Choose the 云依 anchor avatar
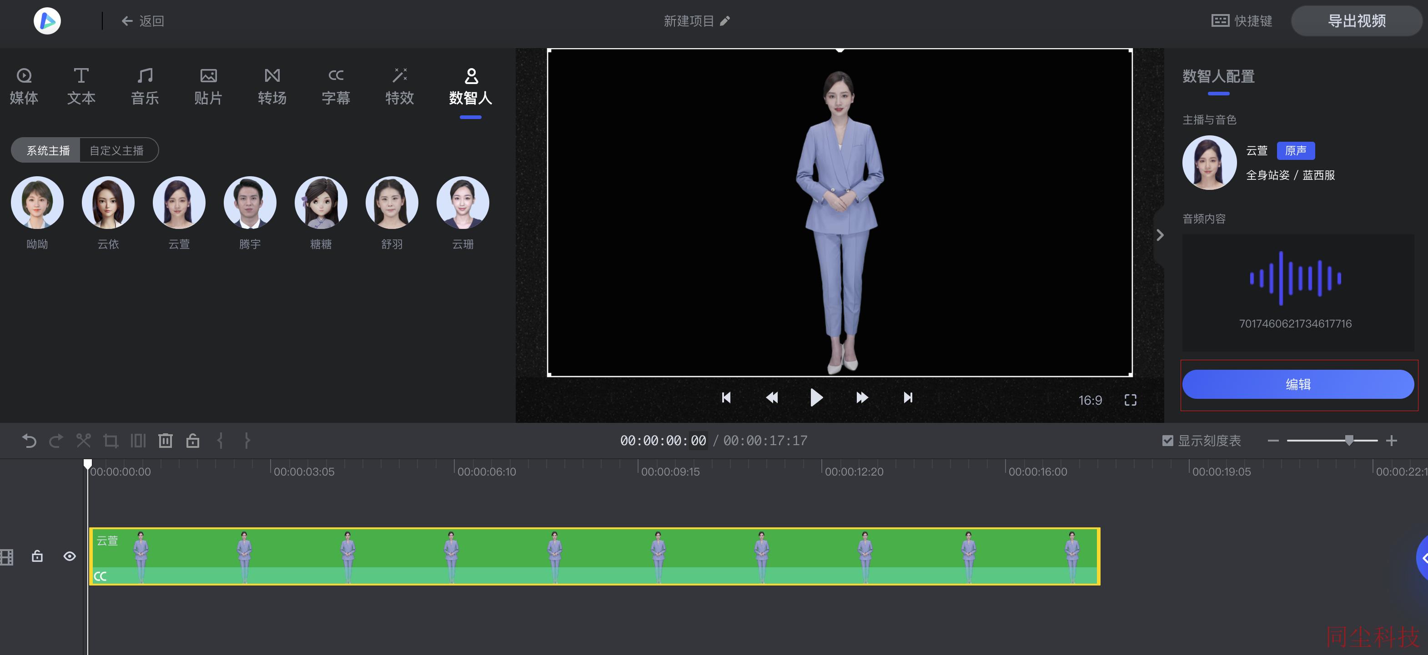Screen dimensions: 1428x655 108,203
